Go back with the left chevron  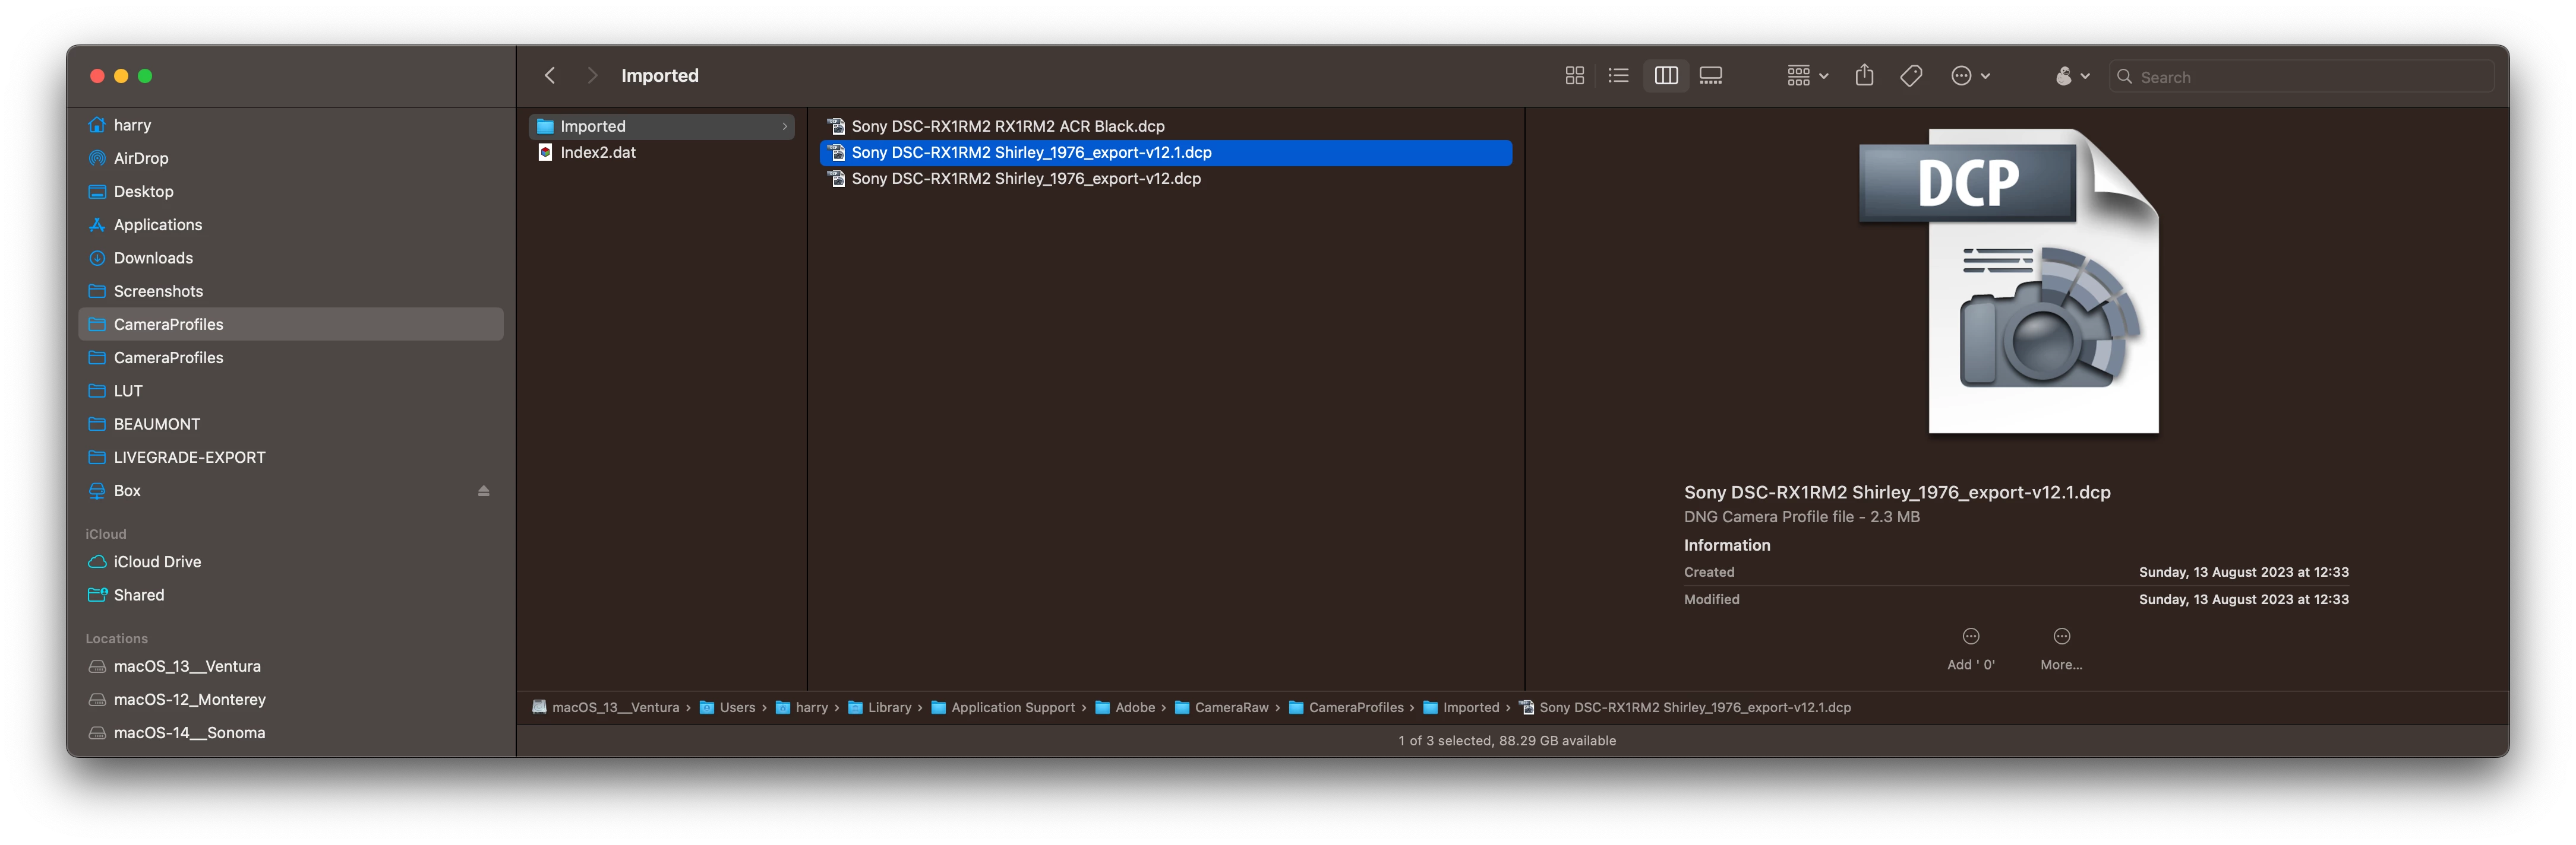pos(550,76)
